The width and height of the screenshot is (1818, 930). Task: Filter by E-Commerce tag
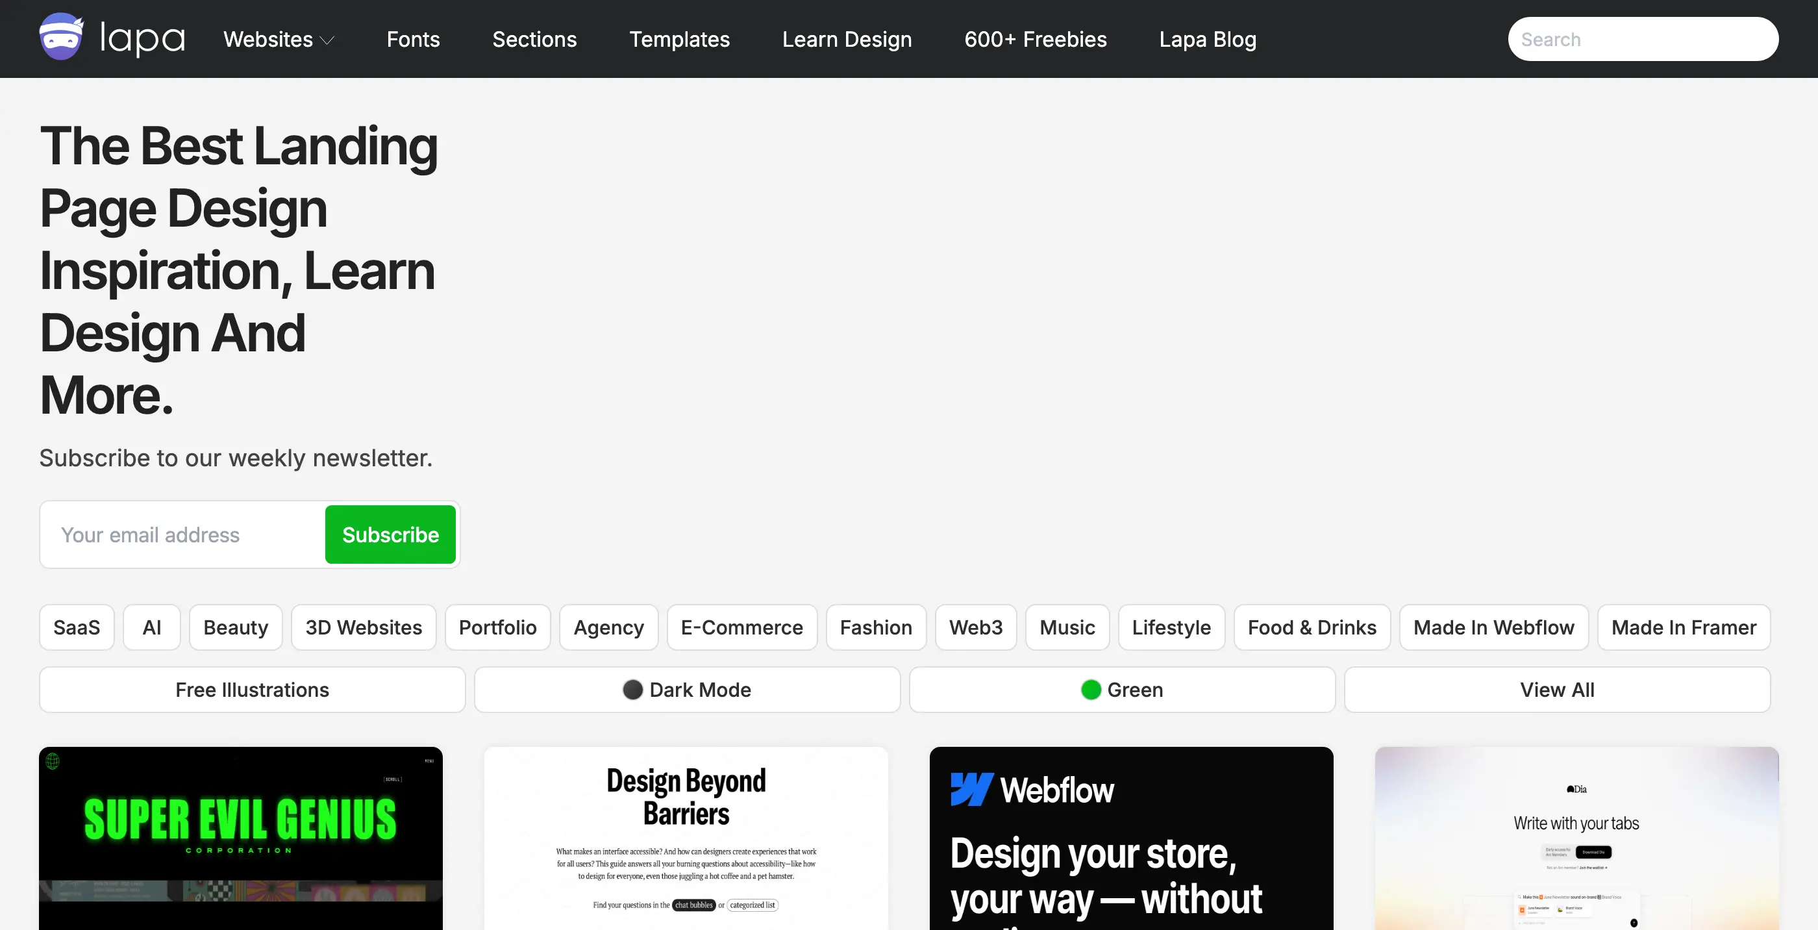click(741, 627)
